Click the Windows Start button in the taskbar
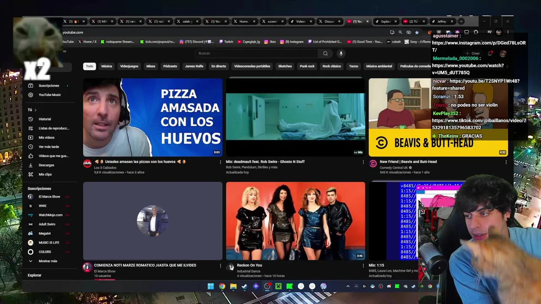 210,286
